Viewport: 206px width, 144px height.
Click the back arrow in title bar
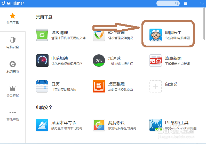click(x=202, y=3)
